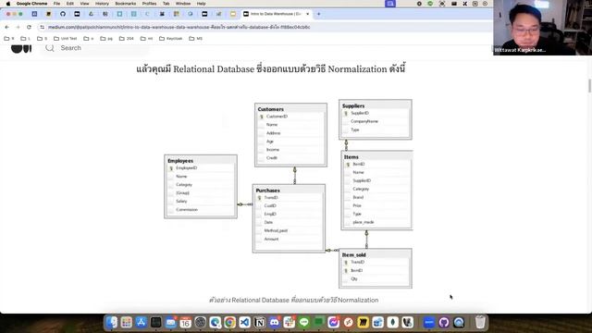Click the screen sharing indicator in the menu bar
592x333 pixels.
click(x=390, y=4)
